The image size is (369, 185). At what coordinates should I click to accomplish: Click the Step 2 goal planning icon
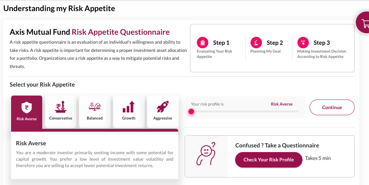click(x=256, y=43)
